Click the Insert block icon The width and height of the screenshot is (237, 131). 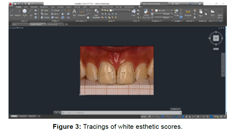(134, 13)
